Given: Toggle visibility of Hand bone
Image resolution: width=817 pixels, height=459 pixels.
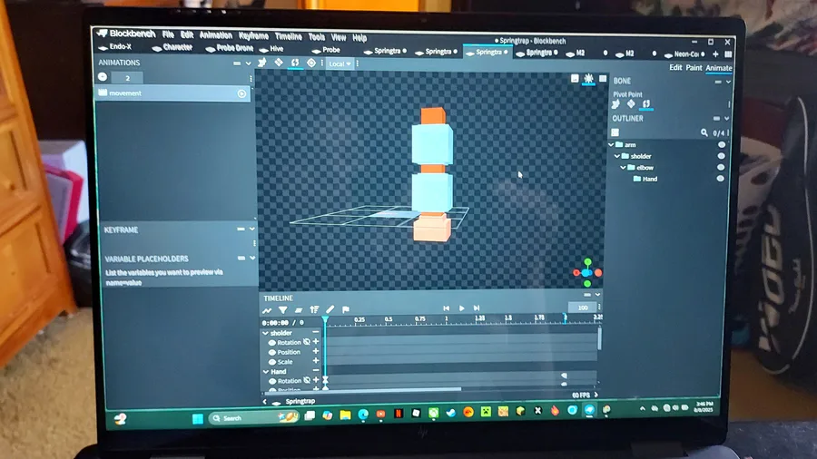Looking at the screenshot, I should [720, 179].
